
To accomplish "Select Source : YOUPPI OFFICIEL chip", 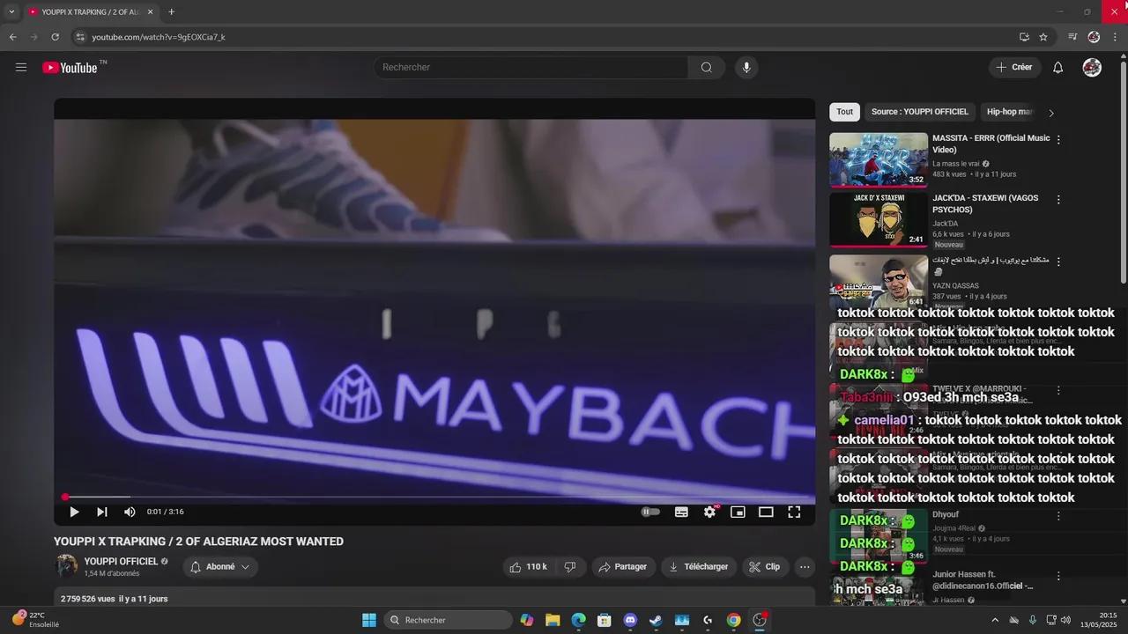I will (919, 112).
